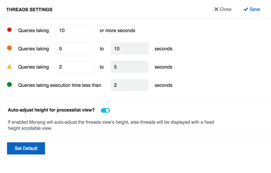Focus the red threshold field showing 10
Screen dimensions: 271x173
pos(75,30)
